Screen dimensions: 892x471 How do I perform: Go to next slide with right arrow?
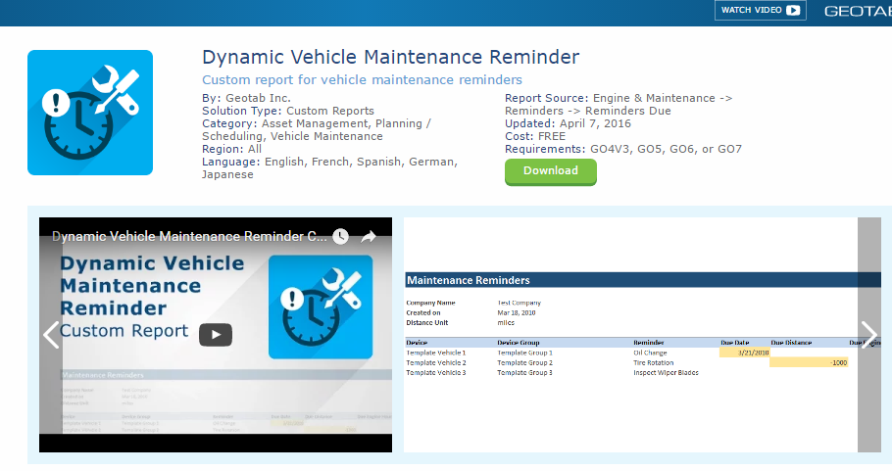point(868,335)
